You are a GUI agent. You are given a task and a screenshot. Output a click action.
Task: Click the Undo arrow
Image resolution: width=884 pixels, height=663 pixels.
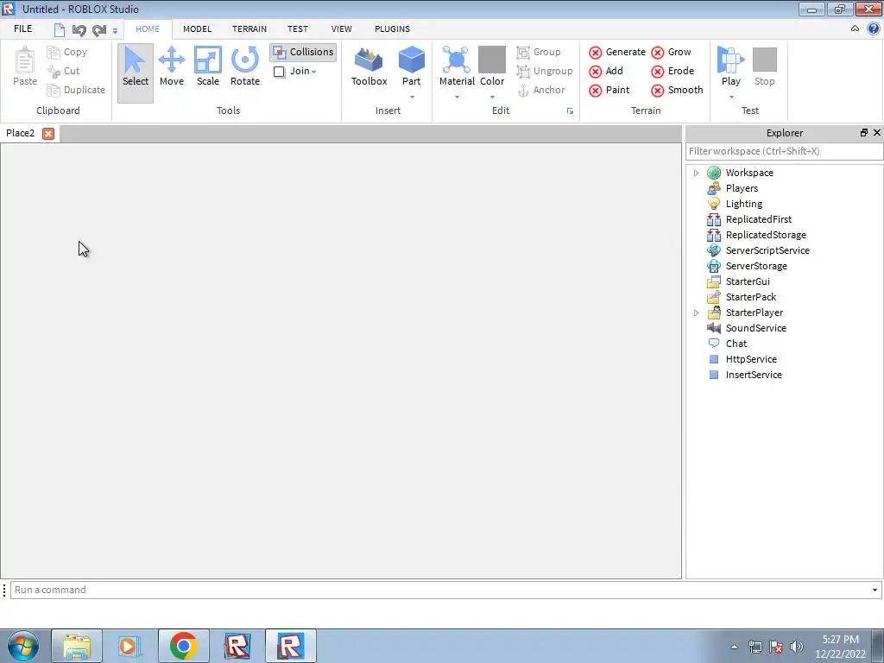pos(79,30)
